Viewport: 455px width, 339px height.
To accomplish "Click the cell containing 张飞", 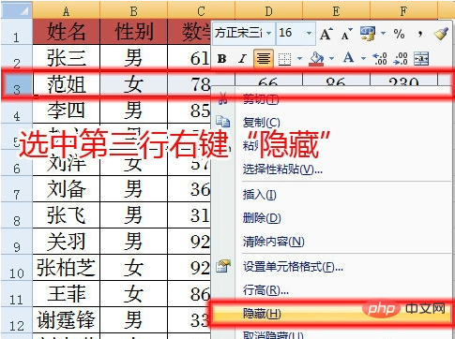I will 66,215.
